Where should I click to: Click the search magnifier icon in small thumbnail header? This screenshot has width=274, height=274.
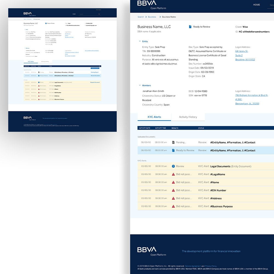[99, 14]
